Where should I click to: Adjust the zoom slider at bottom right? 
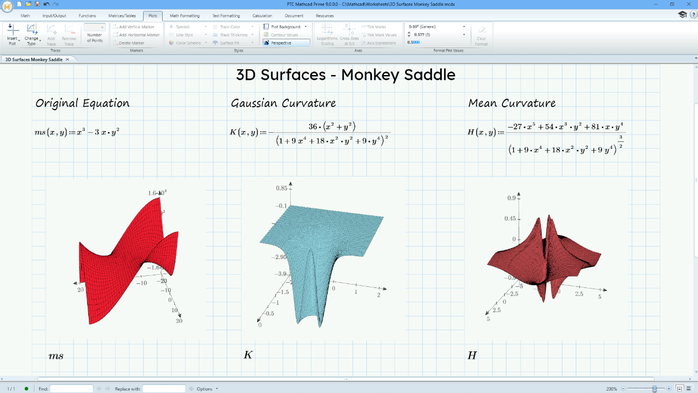655,388
